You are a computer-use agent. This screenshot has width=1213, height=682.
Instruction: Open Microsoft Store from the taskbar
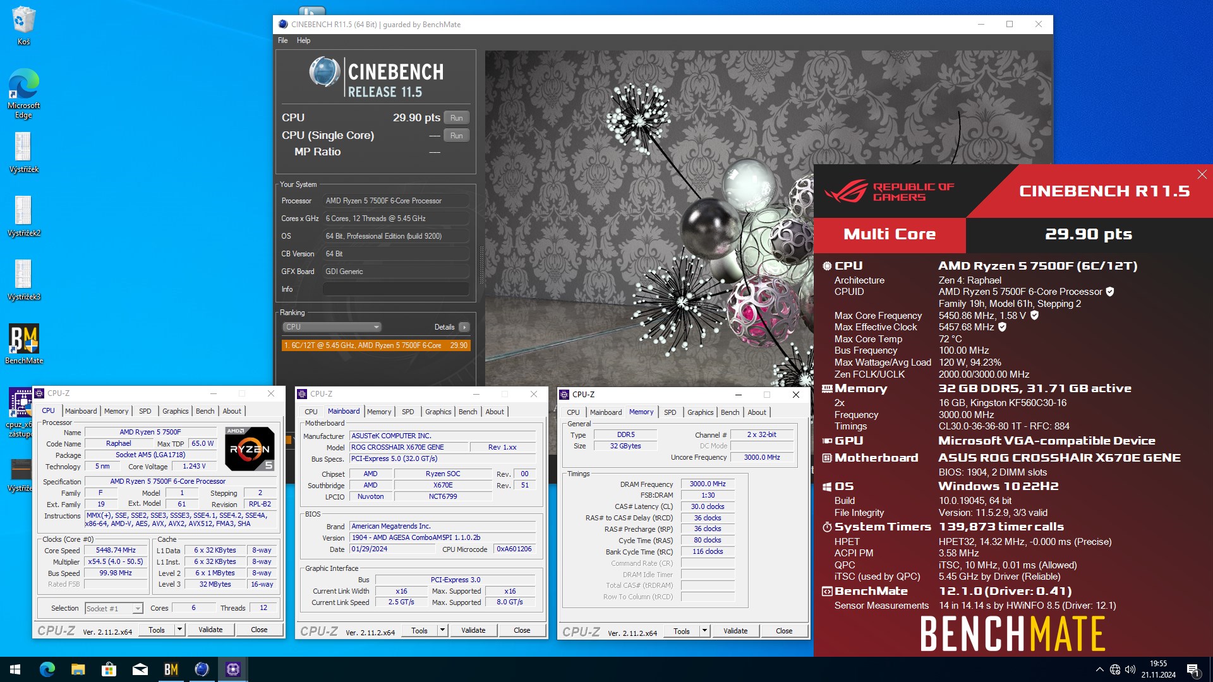(109, 669)
